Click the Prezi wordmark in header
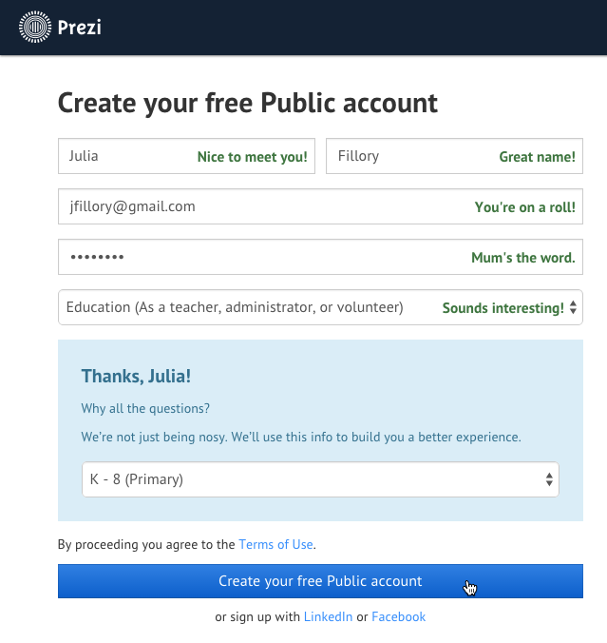The image size is (607, 643). (x=81, y=28)
